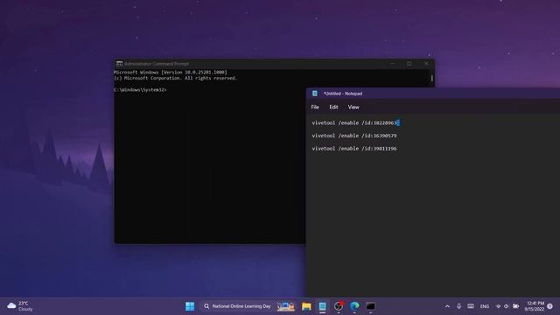Click the Microsoft Windows version line in Command Prompt
This screenshot has height=315, width=560.
[171, 72]
